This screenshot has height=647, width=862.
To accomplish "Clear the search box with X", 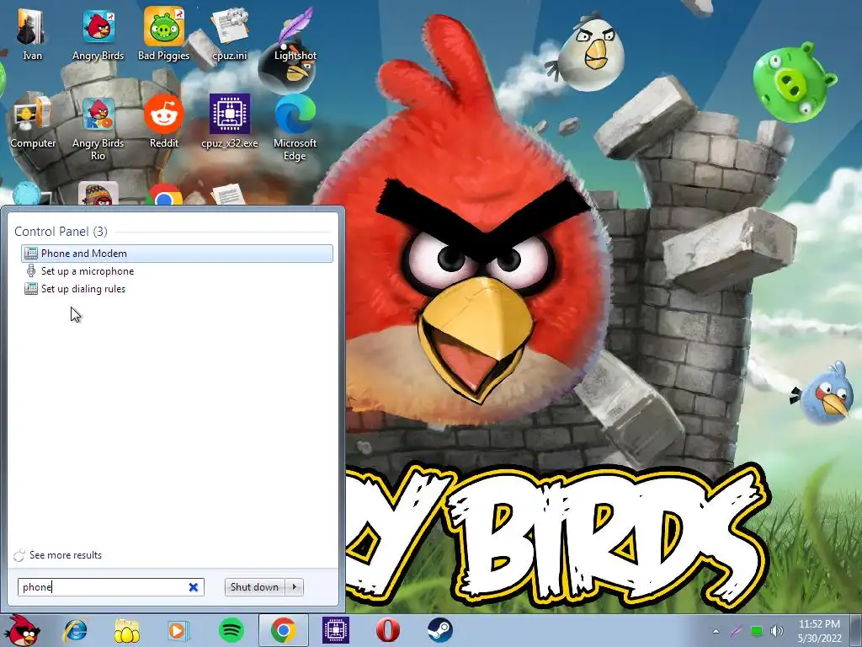I will [x=194, y=587].
